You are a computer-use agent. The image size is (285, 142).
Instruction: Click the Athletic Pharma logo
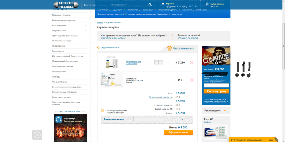tap(66, 5)
